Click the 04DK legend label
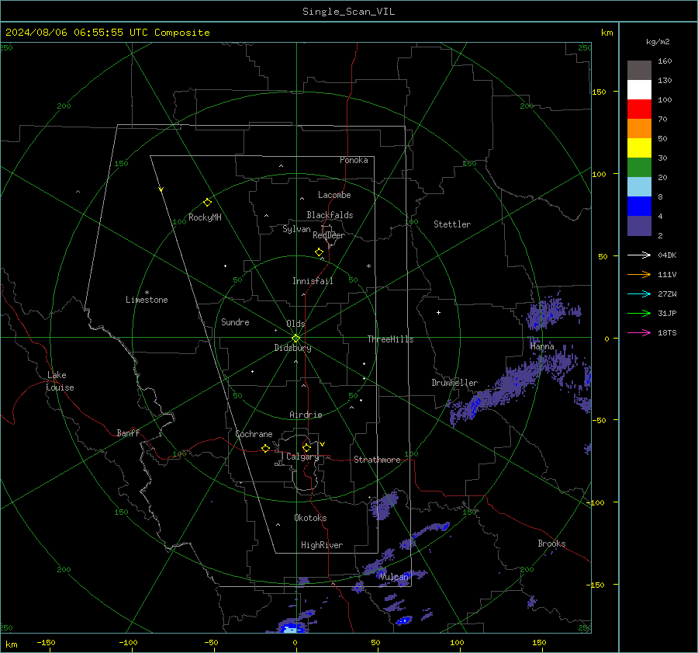This screenshot has height=653, width=698. pos(667,255)
